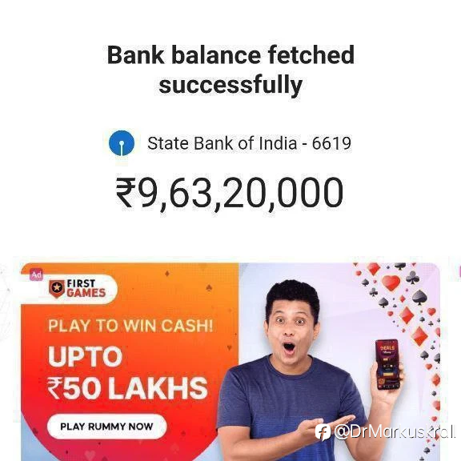Click the large black spade below the club

click(419, 297)
